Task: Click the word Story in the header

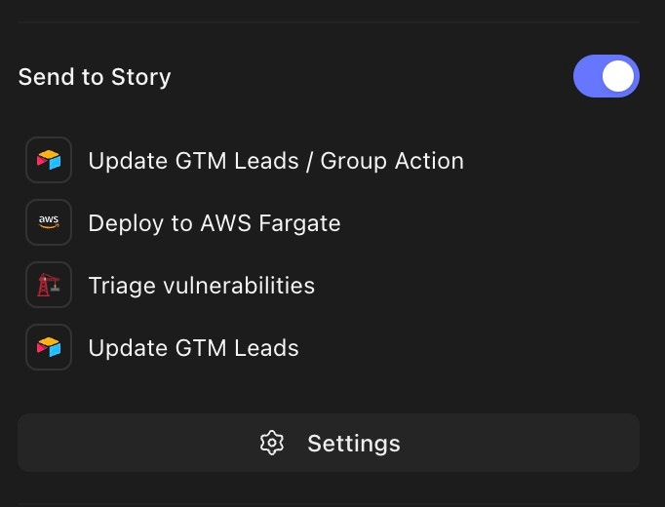Action: pos(140,78)
